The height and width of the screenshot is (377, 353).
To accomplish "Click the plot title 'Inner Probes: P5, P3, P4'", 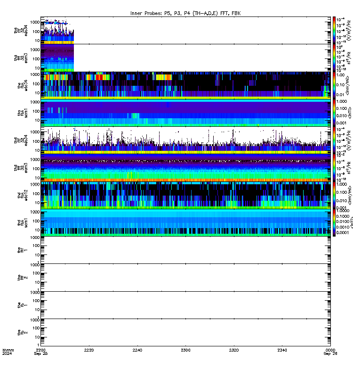I will coord(160,13).
